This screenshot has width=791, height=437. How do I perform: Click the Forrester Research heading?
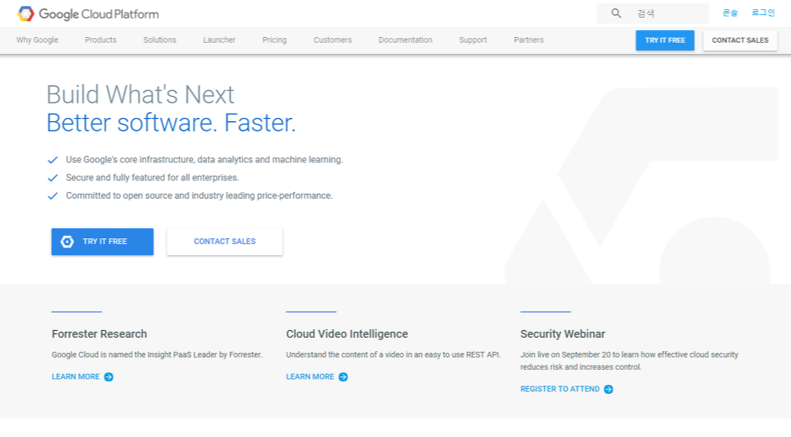99,334
